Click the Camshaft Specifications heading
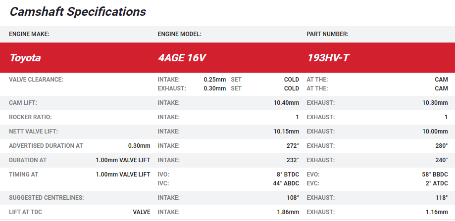This screenshot has height=221, width=455. pyautogui.click(x=78, y=11)
